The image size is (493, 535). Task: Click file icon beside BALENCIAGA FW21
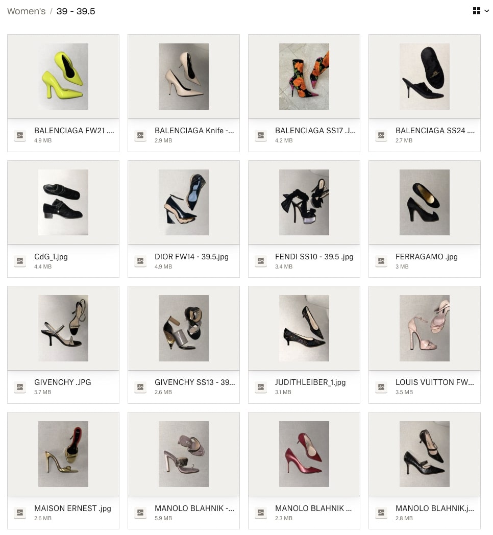(20, 135)
